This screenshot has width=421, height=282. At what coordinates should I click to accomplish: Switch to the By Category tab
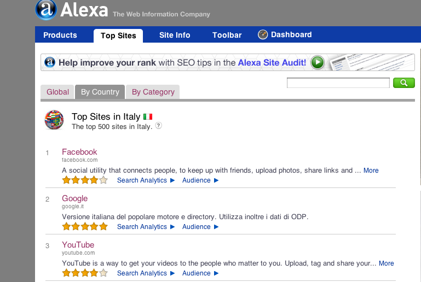coord(153,92)
